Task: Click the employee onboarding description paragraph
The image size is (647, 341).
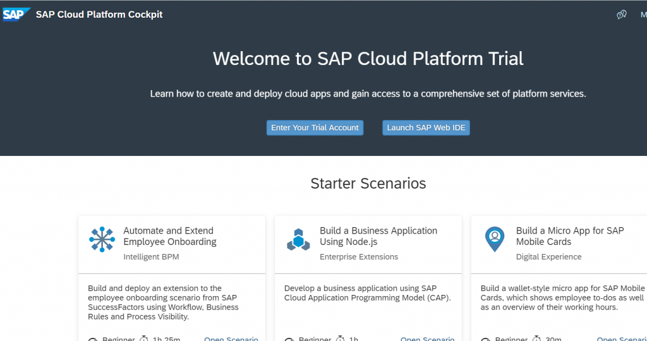Action: [x=163, y=302]
